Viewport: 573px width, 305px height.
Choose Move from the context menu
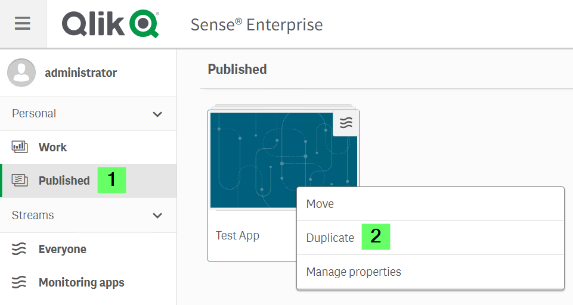[x=430, y=204]
